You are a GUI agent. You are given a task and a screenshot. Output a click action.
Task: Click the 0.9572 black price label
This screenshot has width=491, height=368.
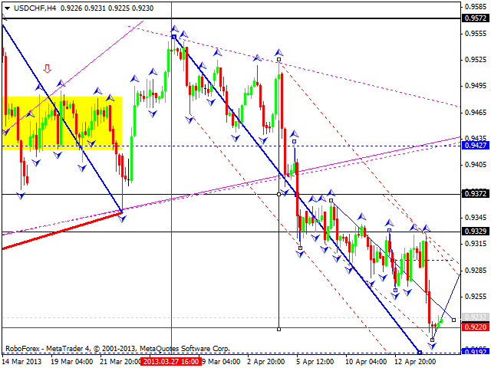click(476, 16)
